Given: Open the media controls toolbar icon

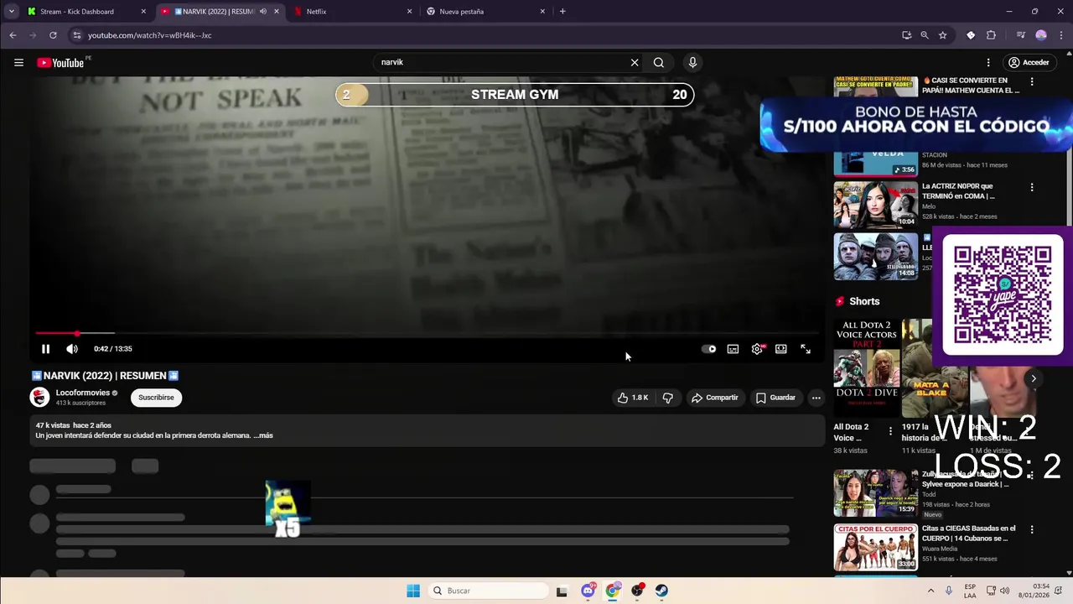Looking at the screenshot, I should (x=1020, y=35).
